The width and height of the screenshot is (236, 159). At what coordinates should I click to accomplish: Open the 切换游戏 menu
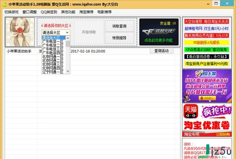[11, 12]
